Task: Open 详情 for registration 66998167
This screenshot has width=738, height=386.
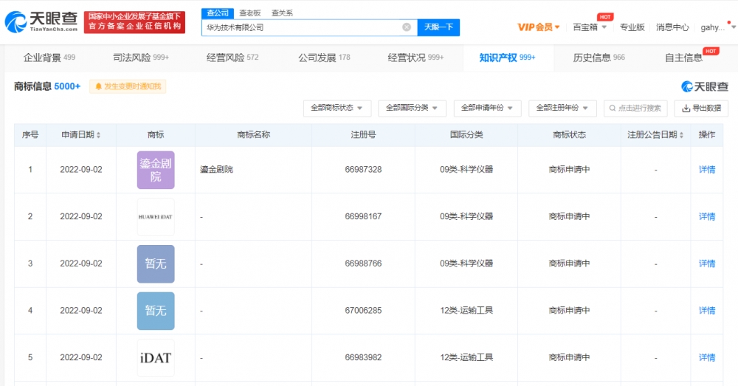Action: [707, 216]
